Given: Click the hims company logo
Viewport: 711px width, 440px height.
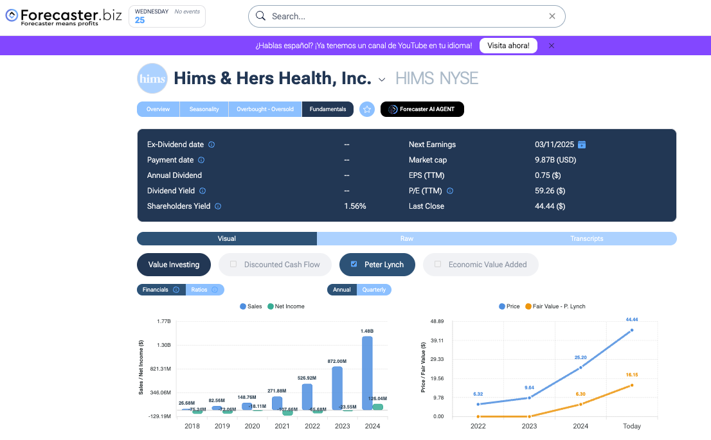Looking at the screenshot, I should point(152,78).
